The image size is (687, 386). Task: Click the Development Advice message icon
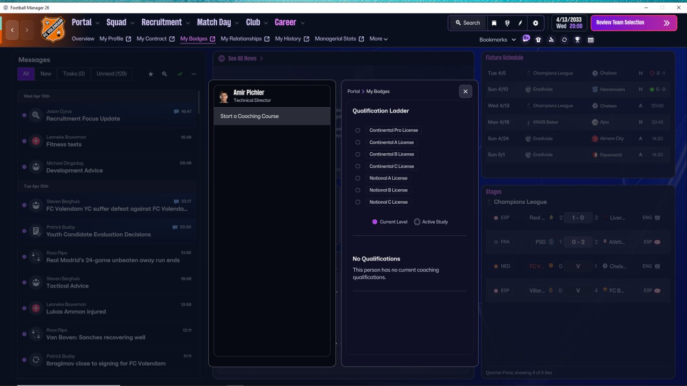point(36,167)
